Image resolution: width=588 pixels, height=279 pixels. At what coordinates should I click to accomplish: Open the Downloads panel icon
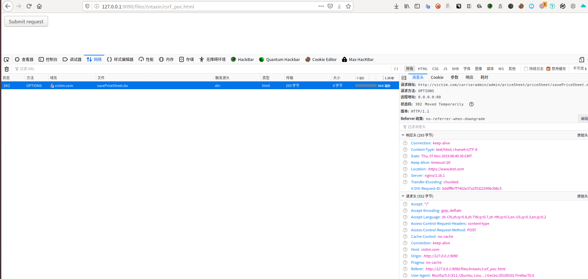396,6
